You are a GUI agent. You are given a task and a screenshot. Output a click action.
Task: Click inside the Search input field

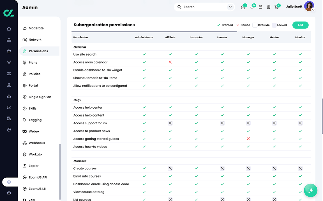click(196, 7)
